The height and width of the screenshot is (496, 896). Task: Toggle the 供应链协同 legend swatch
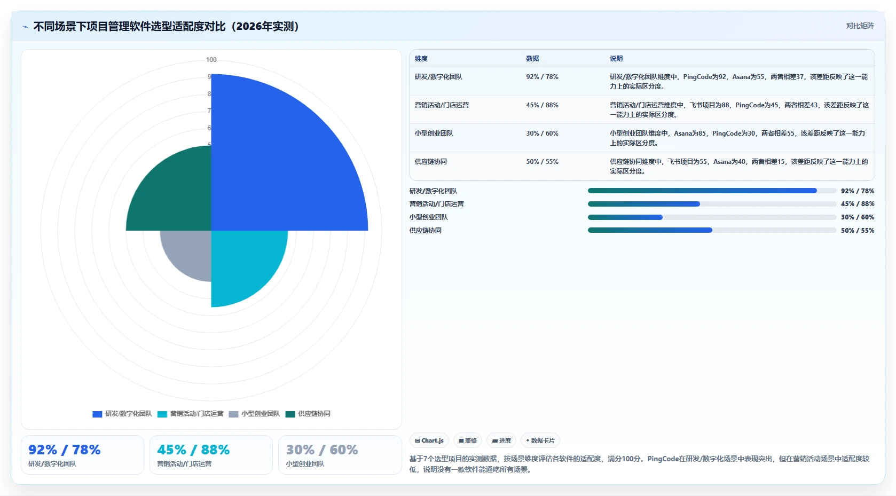coord(290,414)
